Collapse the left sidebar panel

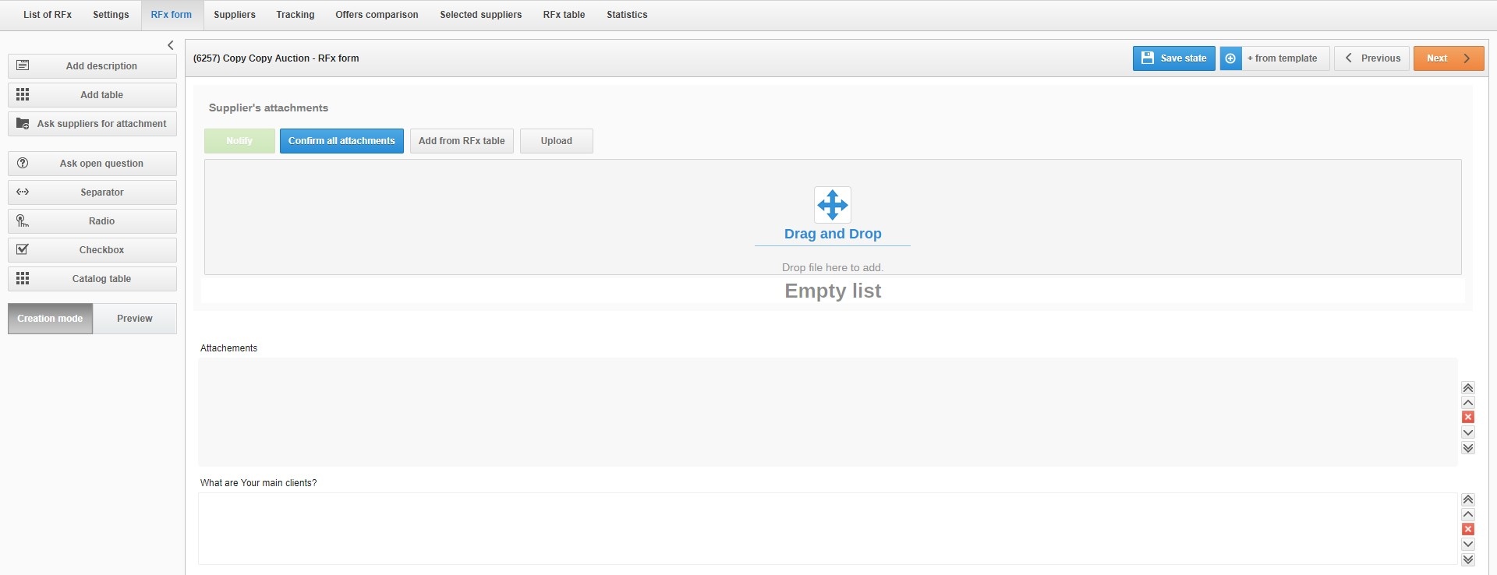[171, 45]
